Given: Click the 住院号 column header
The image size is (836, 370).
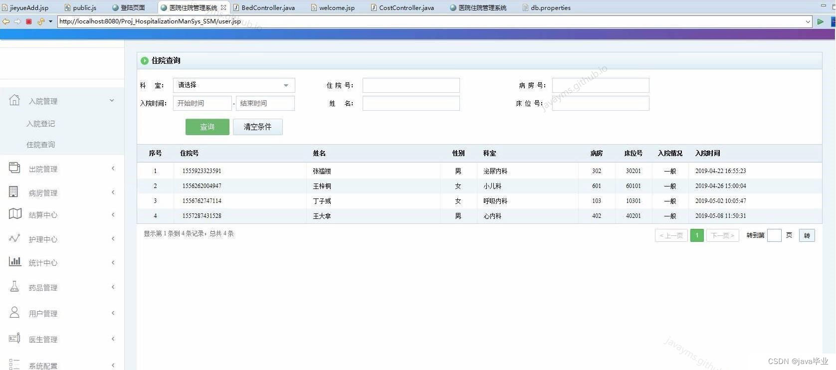Looking at the screenshot, I should tap(190, 154).
